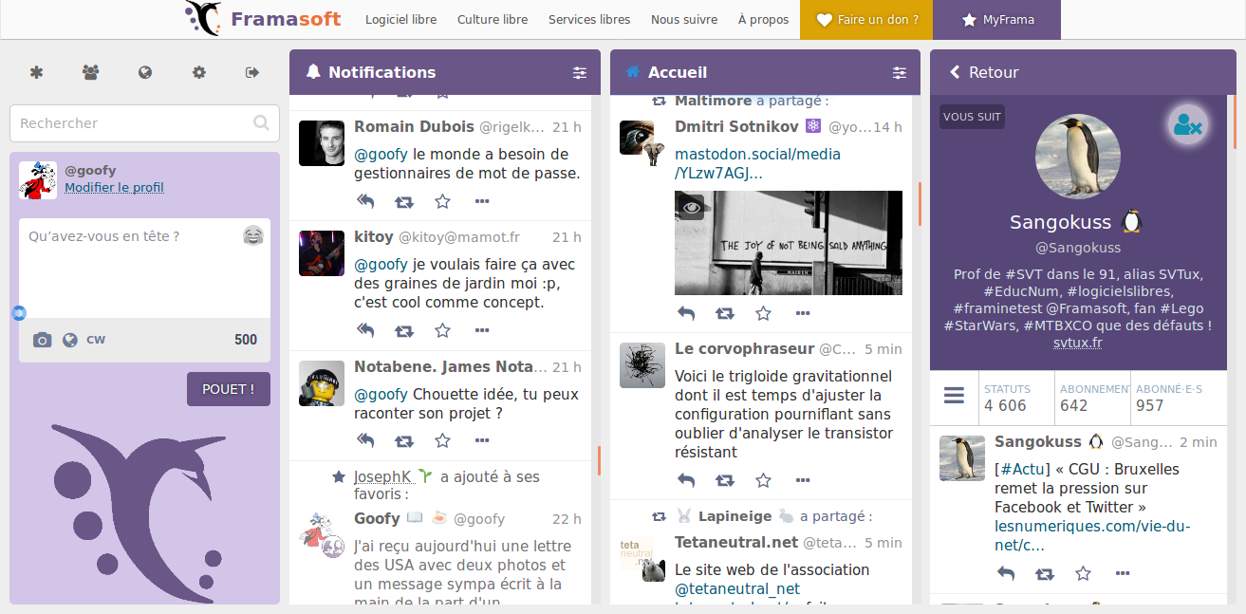View Sangokuss's Statuts count 4 606

point(1016,398)
